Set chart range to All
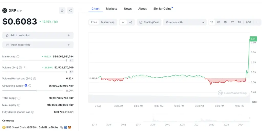 [239, 22]
